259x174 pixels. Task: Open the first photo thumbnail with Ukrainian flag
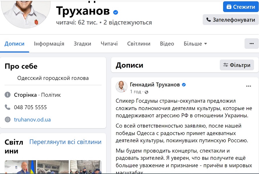click(20, 167)
